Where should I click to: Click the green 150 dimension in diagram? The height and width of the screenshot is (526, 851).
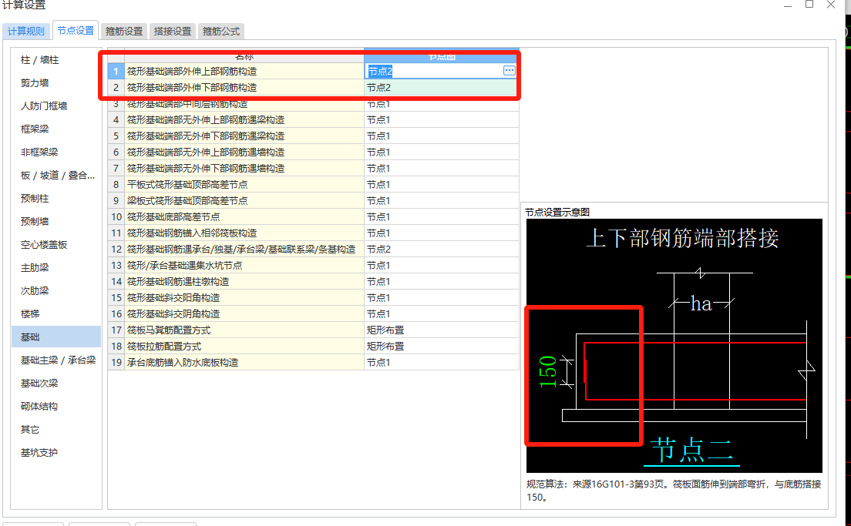(547, 371)
